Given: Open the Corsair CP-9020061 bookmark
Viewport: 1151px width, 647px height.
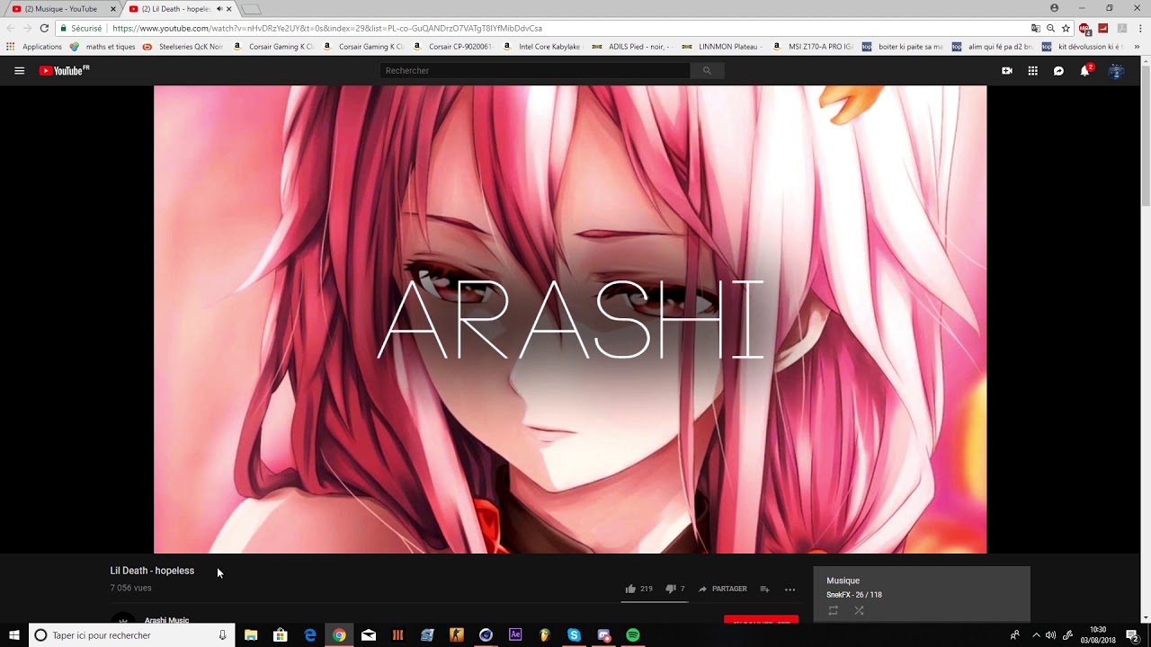Looking at the screenshot, I should pyautogui.click(x=453, y=47).
